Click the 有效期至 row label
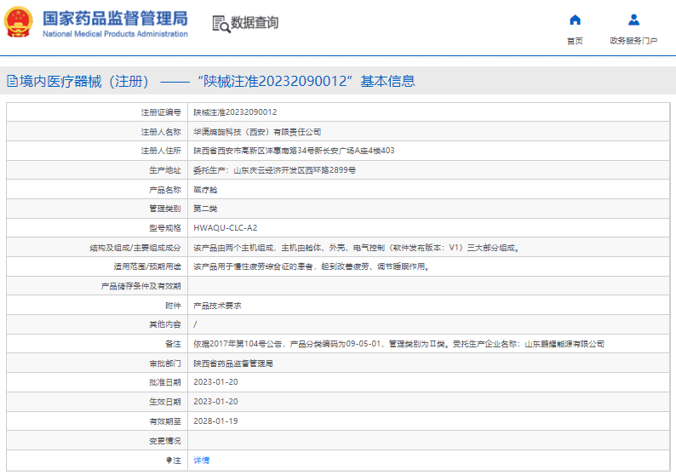The image size is (676, 475). 164,421
